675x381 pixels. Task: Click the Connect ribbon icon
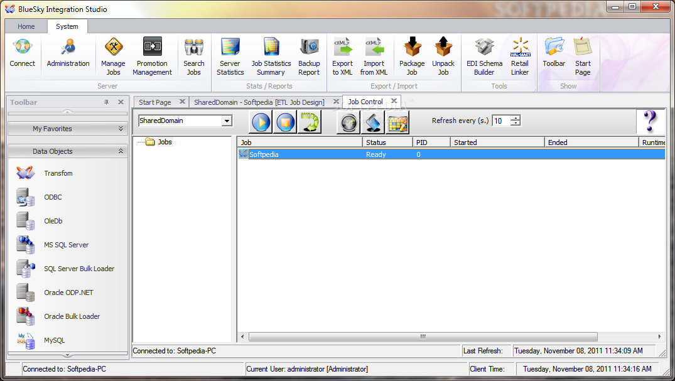point(23,53)
